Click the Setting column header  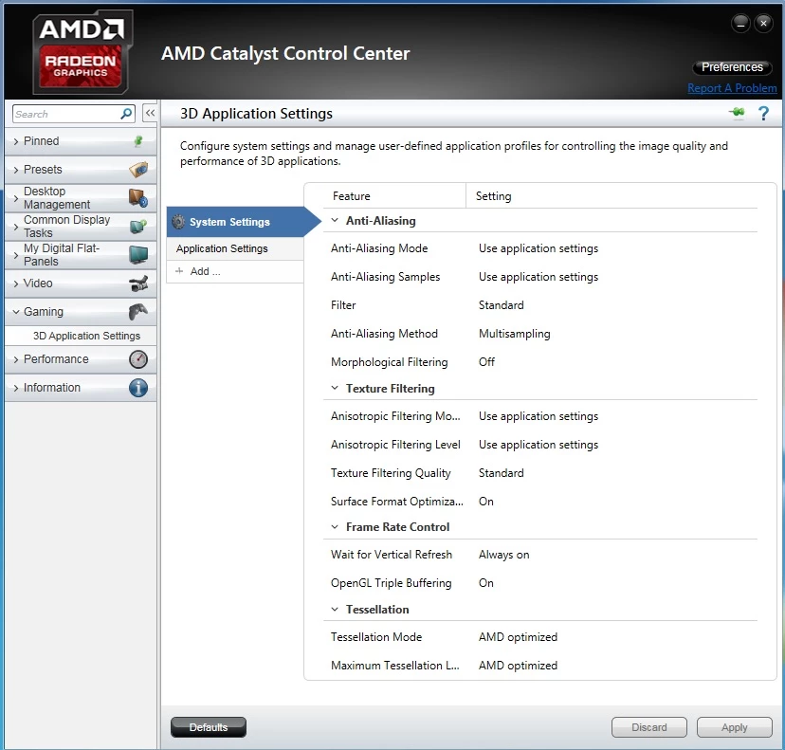(493, 196)
